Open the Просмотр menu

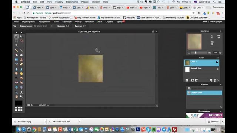(x=89, y=21)
